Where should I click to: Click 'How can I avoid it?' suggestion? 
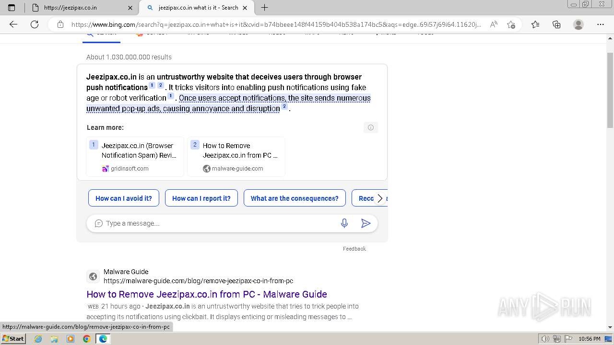[x=124, y=198]
